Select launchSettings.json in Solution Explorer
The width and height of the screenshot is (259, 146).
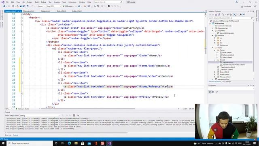point(227,33)
